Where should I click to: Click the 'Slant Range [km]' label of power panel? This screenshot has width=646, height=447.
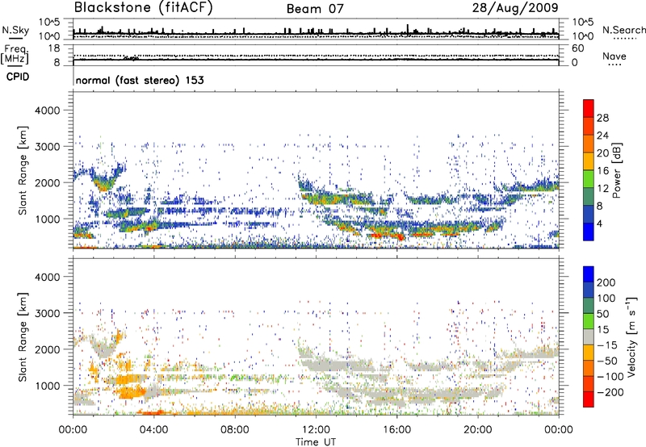click(23, 170)
